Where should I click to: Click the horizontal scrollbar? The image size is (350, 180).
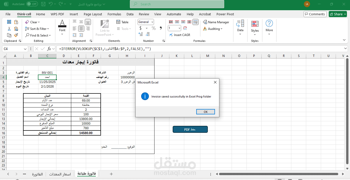[279, 174]
